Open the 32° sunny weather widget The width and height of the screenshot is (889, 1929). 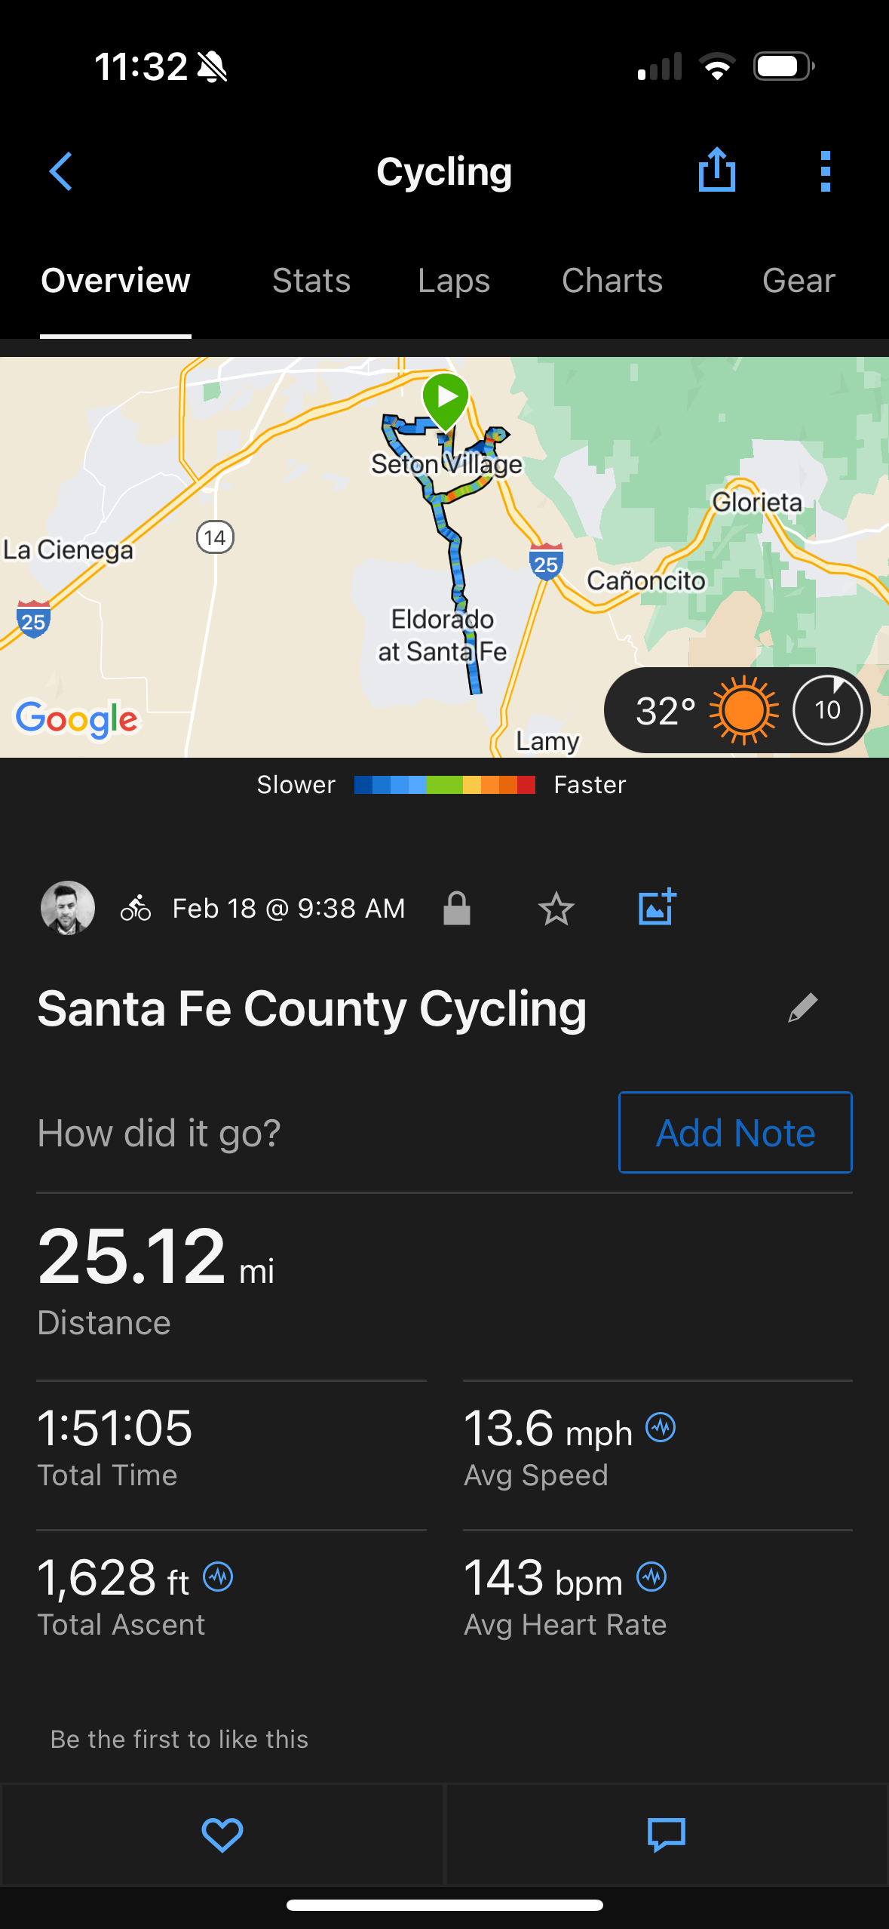[x=737, y=710]
